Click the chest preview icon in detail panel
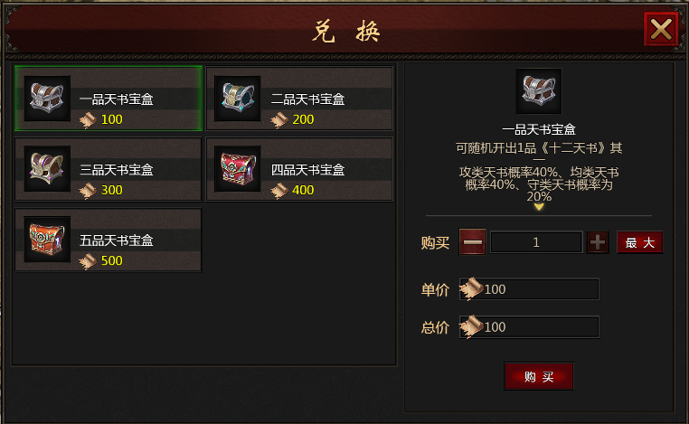689x424 pixels. click(x=539, y=91)
